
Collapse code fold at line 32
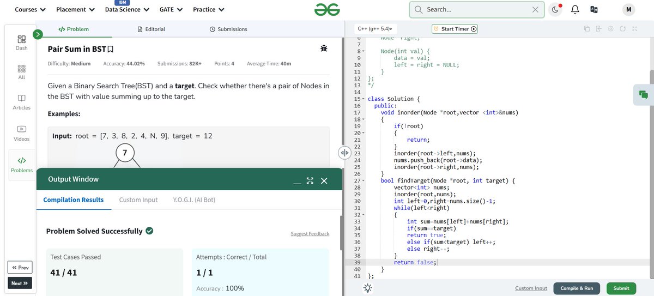363,215
